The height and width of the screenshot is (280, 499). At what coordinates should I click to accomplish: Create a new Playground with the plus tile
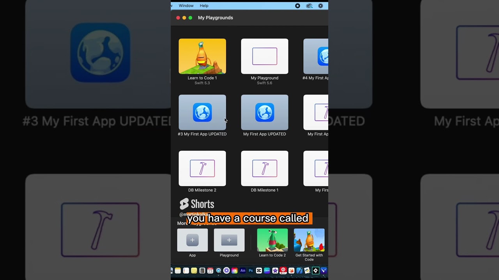[x=229, y=240]
